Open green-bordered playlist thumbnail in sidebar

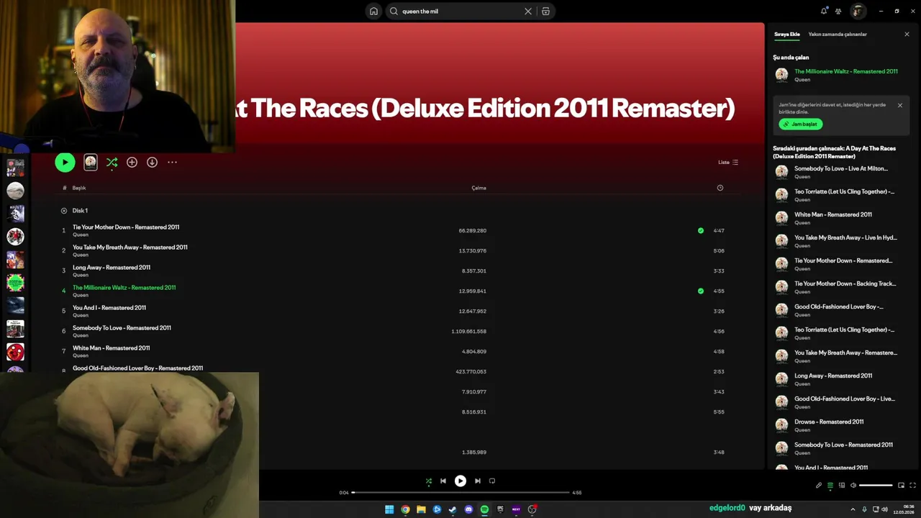click(x=15, y=283)
